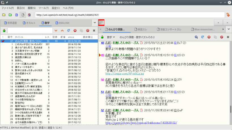Switch to the 世界遺産 board tab
232x130 pixels.
coord(10,23)
